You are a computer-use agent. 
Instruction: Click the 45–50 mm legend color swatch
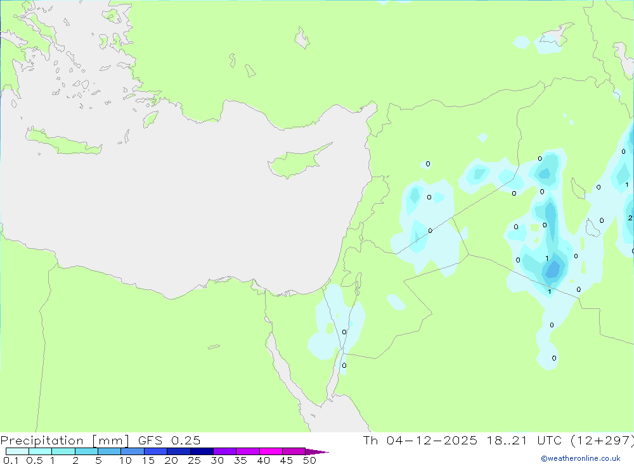(294, 451)
